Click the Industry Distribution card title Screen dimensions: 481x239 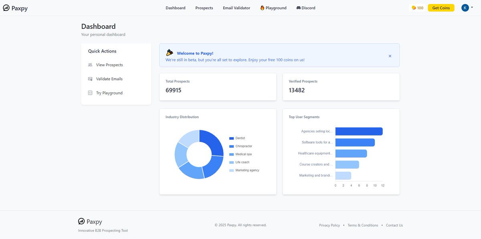point(182,117)
